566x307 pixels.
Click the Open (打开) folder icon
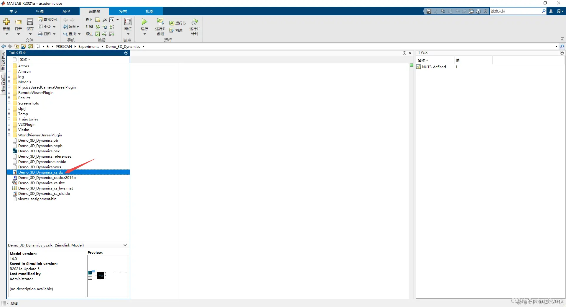coord(18,22)
